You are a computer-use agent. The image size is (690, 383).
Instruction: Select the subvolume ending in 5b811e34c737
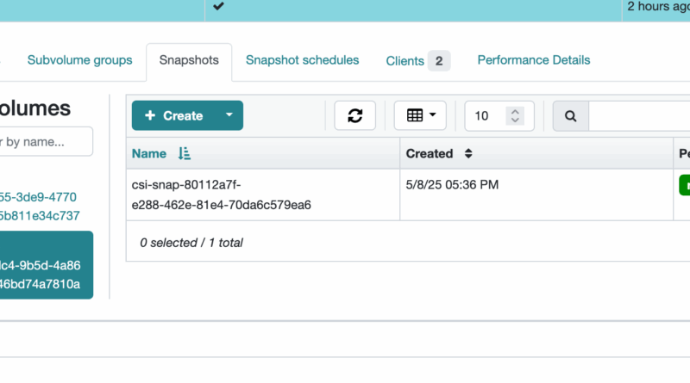click(x=40, y=207)
